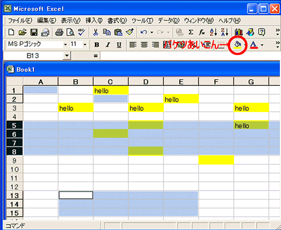The width and height of the screenshot is (281, 230).
Task: Open the ファイル(F) menu
Action: coord(20,20)
